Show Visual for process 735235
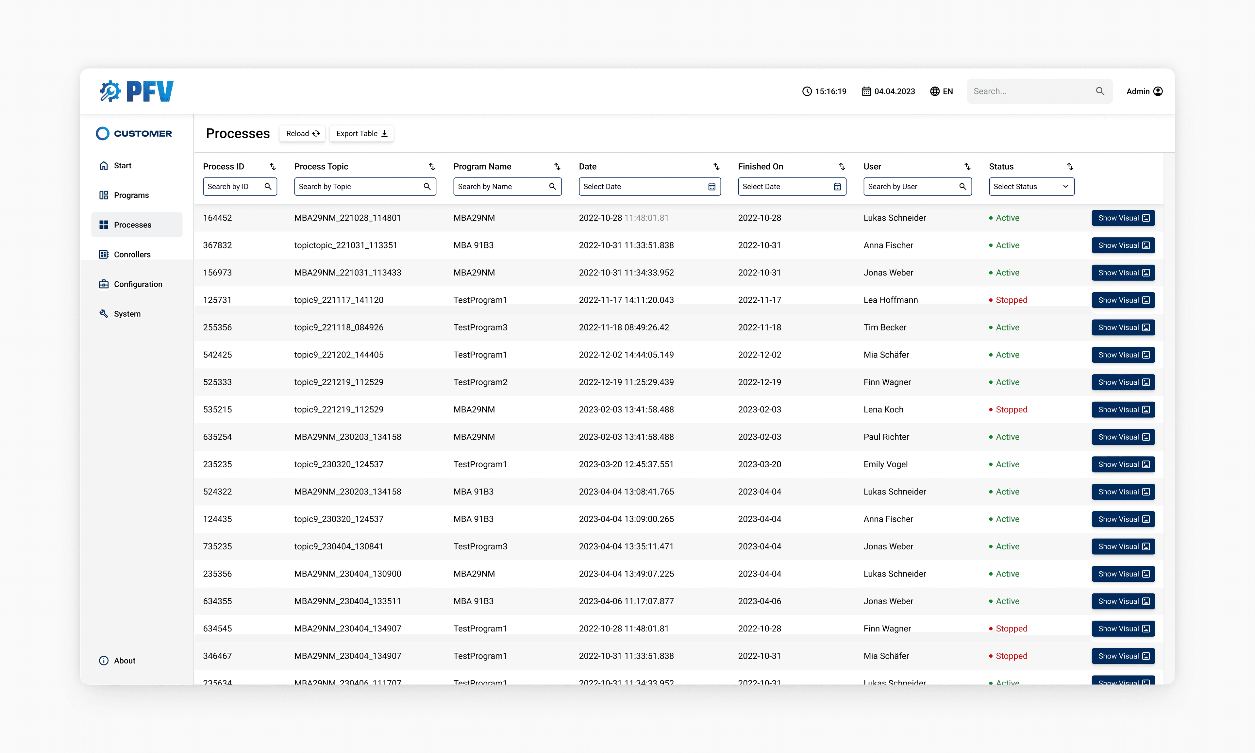Screen dimensions: 1255x753 pyautogui.click(x=1123, y=546)
